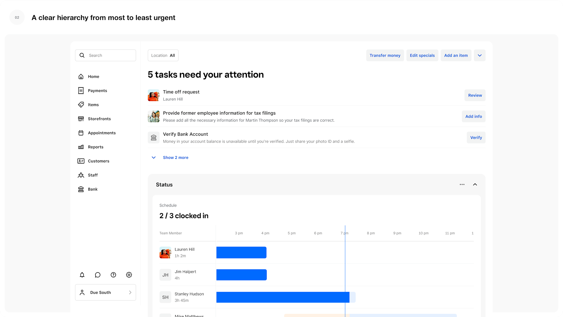Click the SH initials avatar for Stanley Hudson
This screenshot has height=317, width=563.
pyautogui.click(x=165, y=297)
